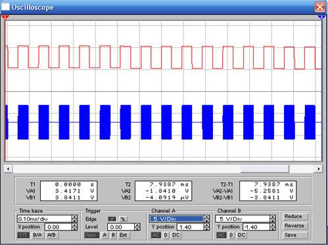
Task: Click the horizontal scrollbar thumb
Action: coord(265,169)
